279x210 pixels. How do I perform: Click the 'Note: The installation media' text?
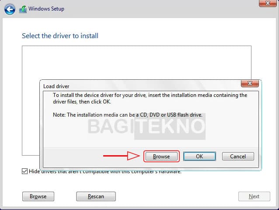tap(128, 115)
